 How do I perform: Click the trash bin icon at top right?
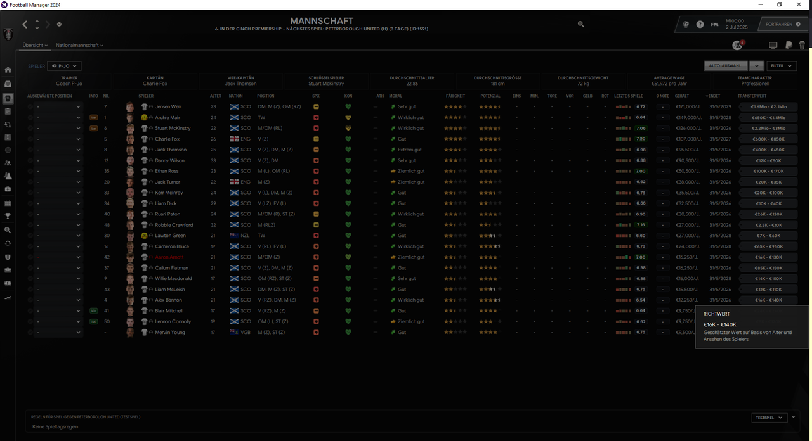tap(802, 45)
